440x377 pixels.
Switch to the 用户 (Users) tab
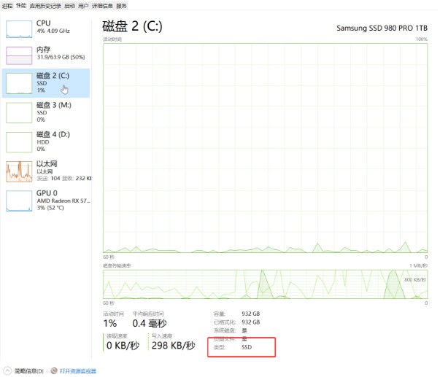click(x=83, y=5)
